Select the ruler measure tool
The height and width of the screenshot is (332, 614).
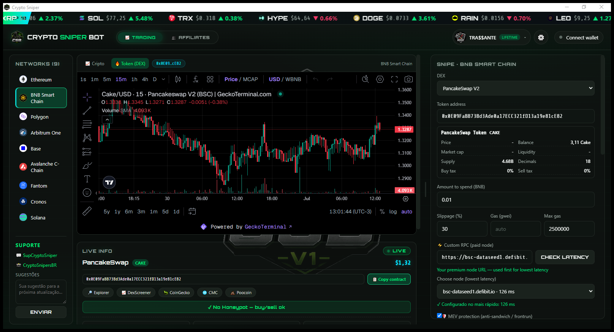click(87, 211)
